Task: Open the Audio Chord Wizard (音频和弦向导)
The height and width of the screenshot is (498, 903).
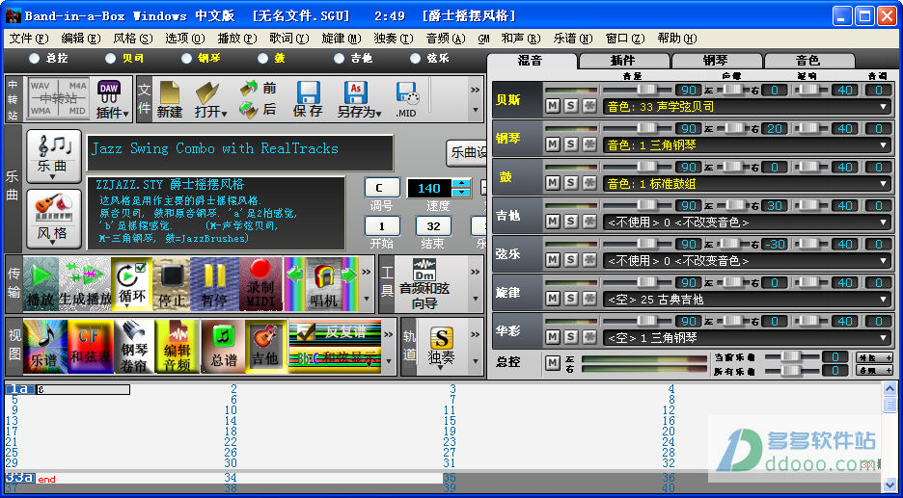Action: [424, 284]
